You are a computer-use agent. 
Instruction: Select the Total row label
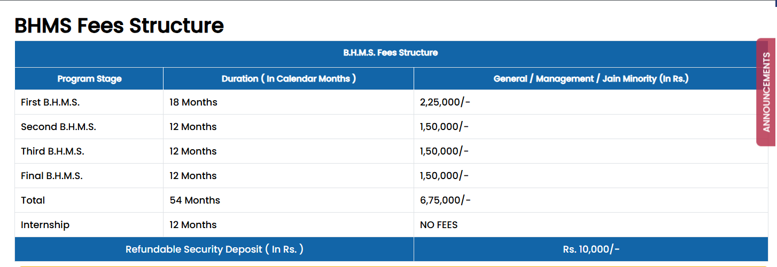point(33,200)
